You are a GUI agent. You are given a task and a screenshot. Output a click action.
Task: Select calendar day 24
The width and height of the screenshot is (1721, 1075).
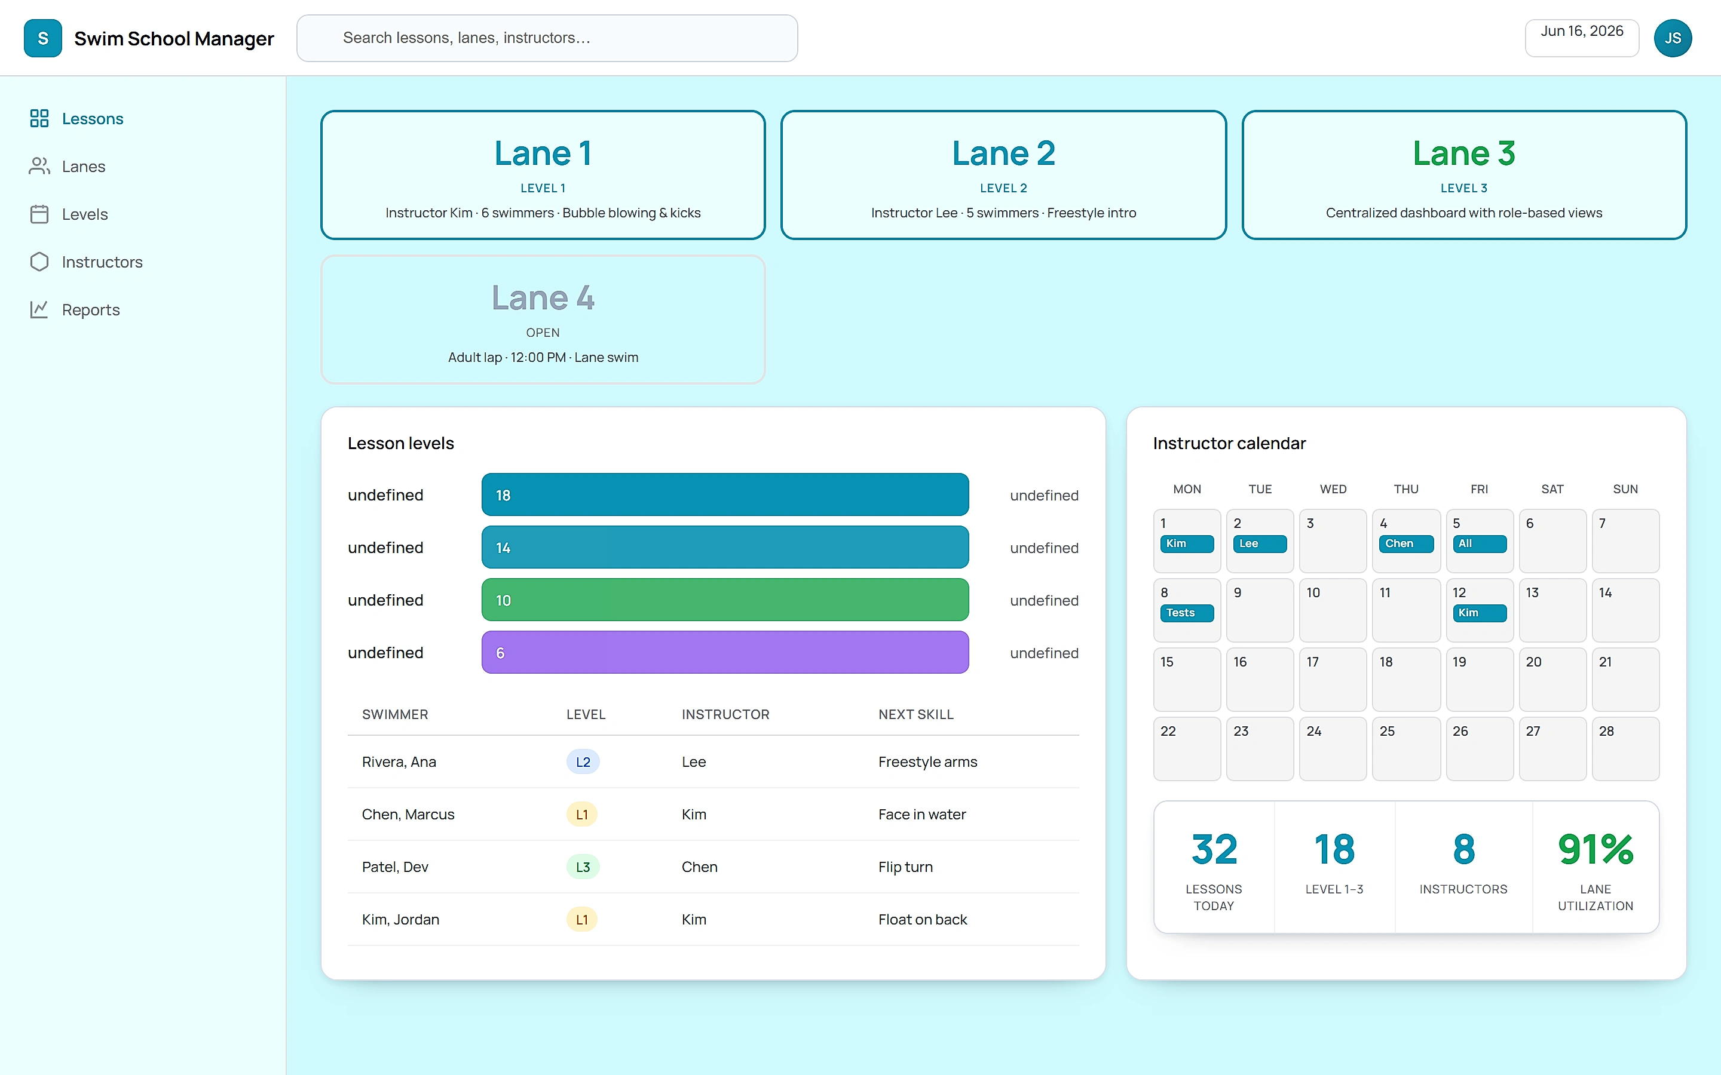click(1333, 749)
